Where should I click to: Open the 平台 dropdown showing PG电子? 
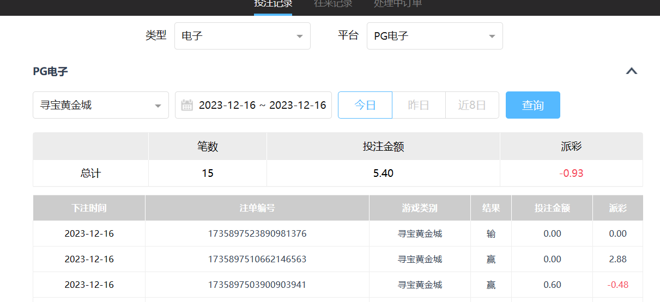[435, 36]
